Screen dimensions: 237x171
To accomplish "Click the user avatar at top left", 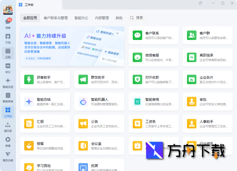I will pyautogui.click(x=8, y=9).
